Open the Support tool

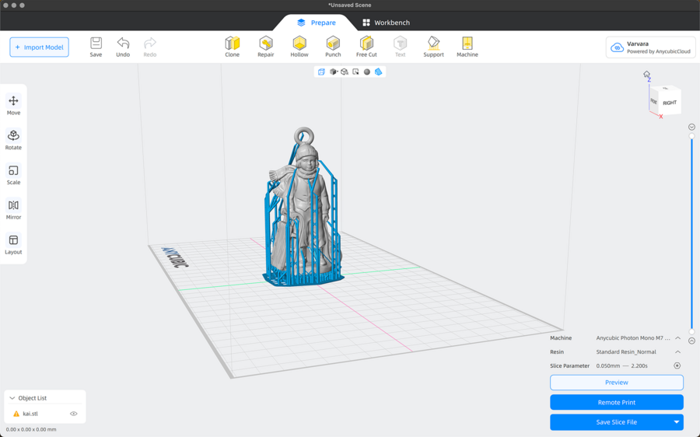point(433,46)
